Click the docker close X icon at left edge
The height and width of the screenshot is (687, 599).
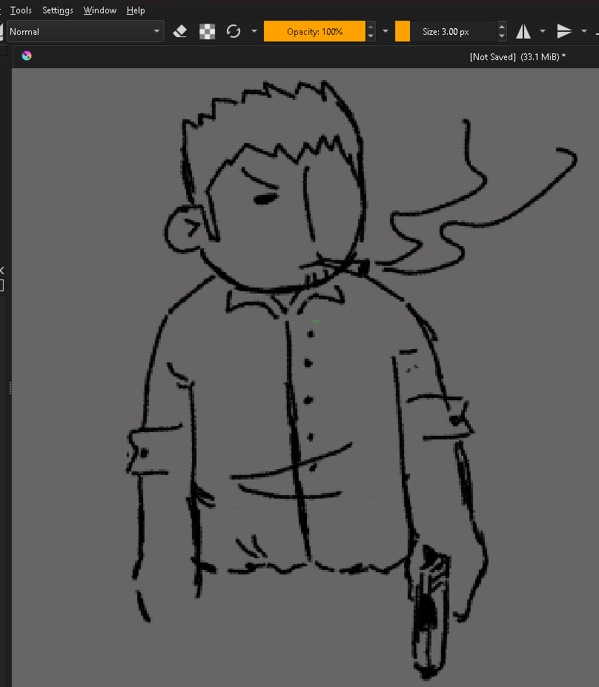pos(1,271)
